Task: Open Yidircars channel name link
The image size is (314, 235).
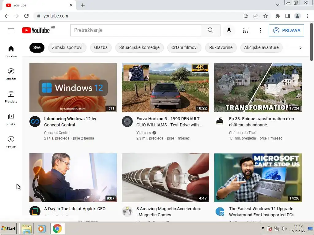Action: coord(144,133)
